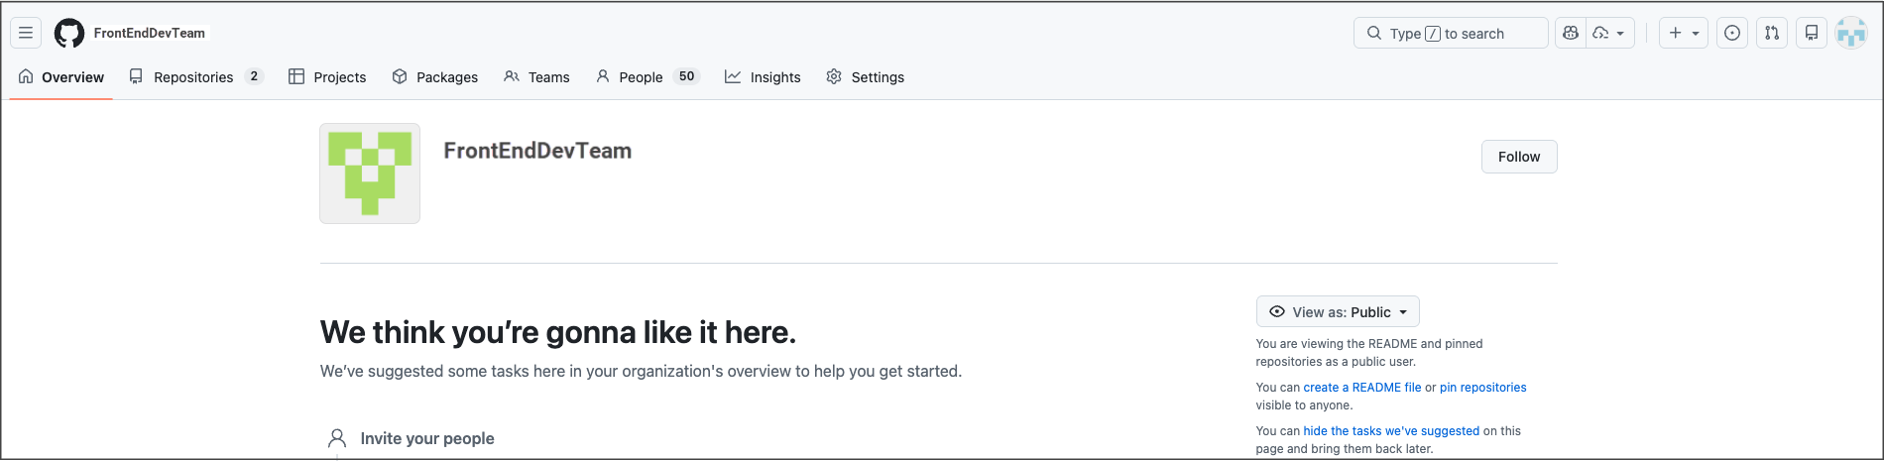The image size is (1884, 461).
Task: Click the create a README file link
Action: pyautogui.click(x=1362, y=388)
